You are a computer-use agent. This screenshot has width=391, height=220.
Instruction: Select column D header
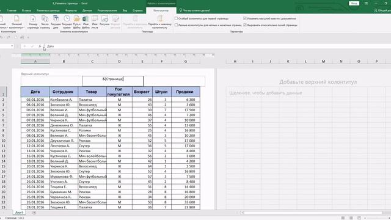(x=119, y=61)
